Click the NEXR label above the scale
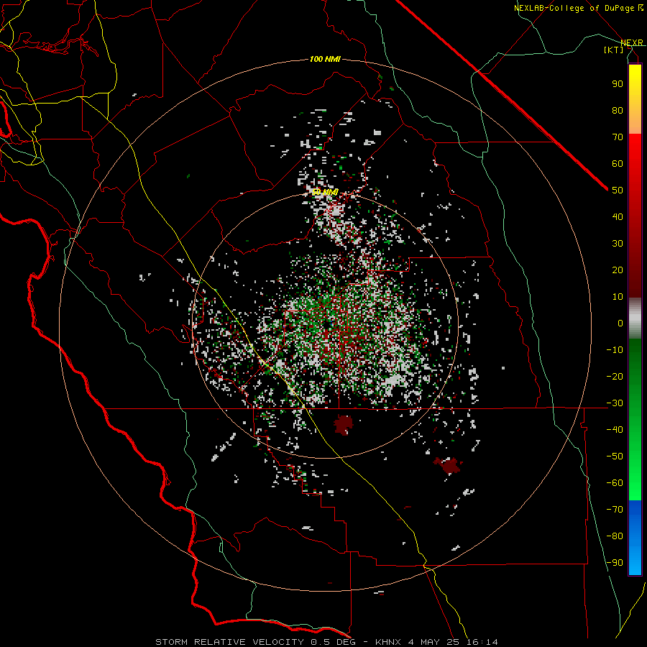Image resolution: width=647 pixels, height=647 pixels. point(632,42)
